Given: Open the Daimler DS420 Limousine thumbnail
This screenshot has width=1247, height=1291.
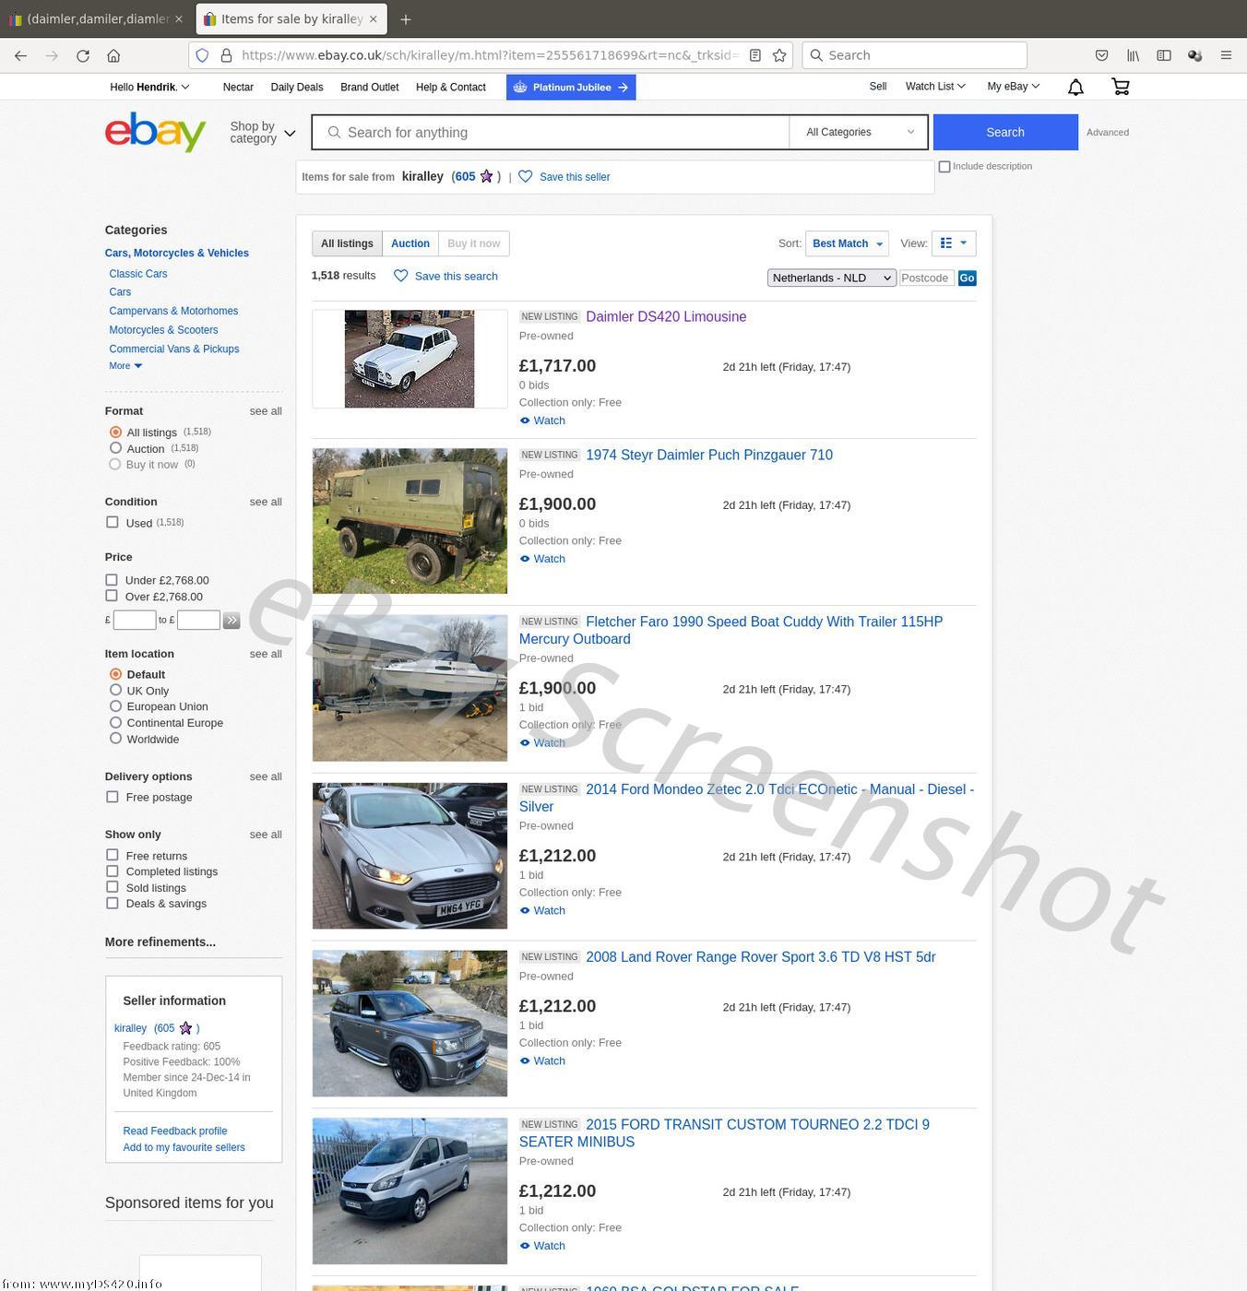Looking at the screenshot, I should click(x=410, y=359).
